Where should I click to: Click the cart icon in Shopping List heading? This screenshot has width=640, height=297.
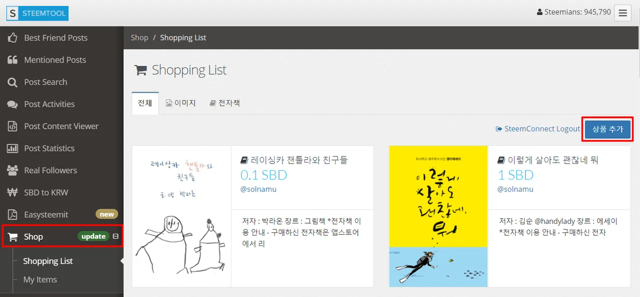click(140, 70)
